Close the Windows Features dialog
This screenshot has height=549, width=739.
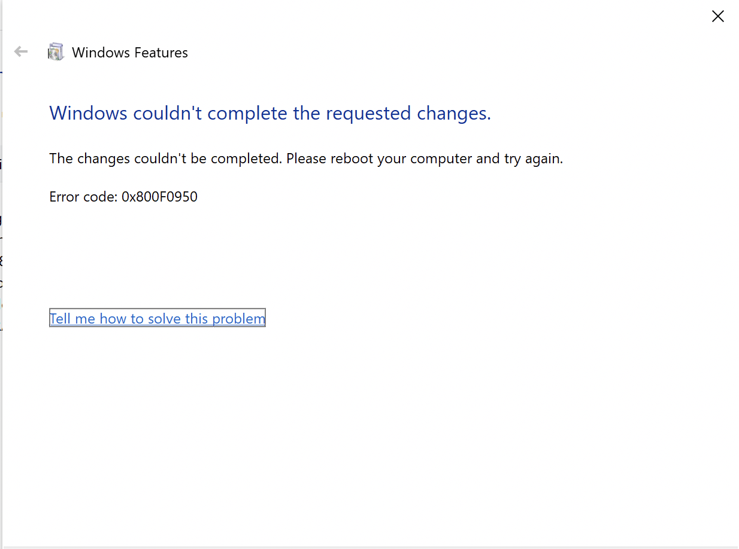[x=717, y=16]
